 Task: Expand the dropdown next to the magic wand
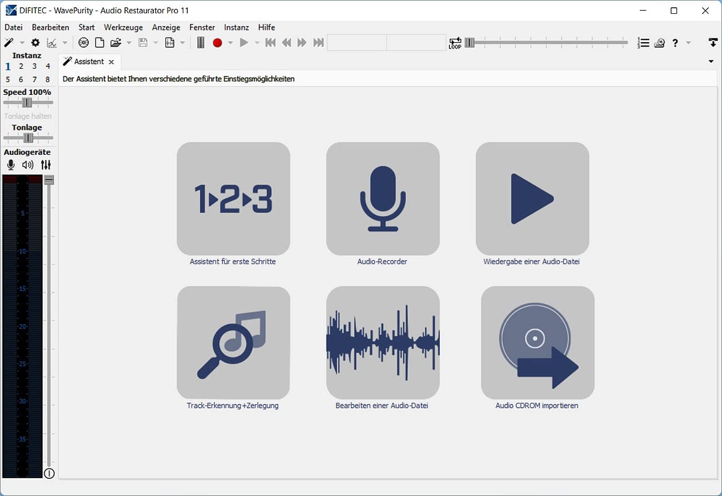22,43
